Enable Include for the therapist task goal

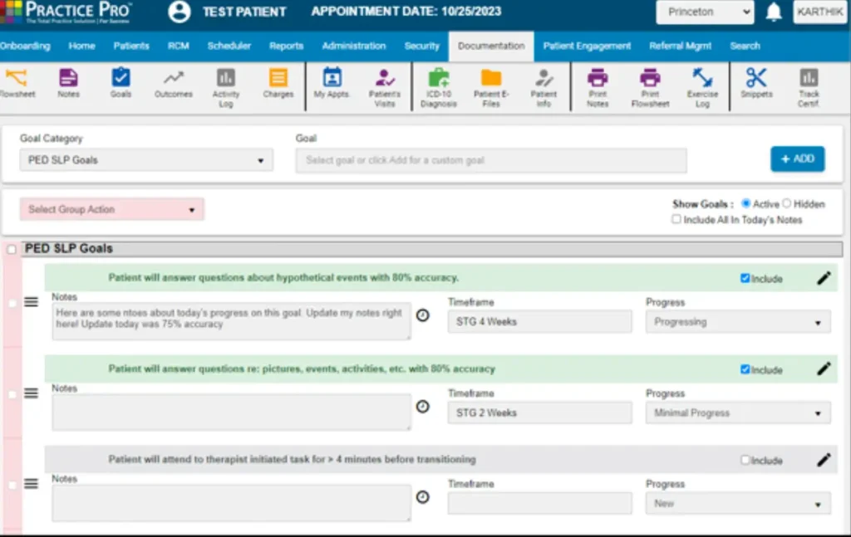click(745, 459)
